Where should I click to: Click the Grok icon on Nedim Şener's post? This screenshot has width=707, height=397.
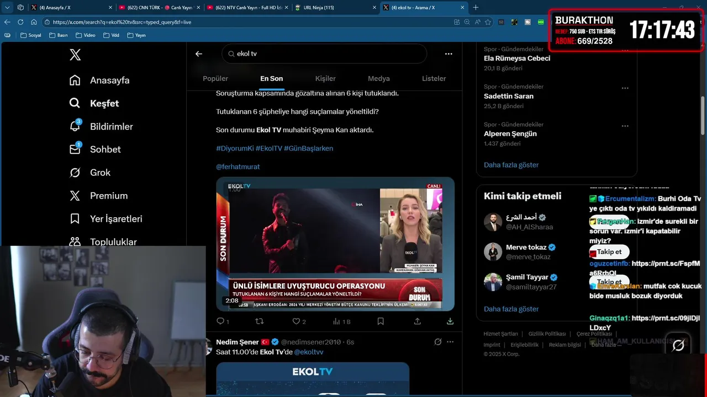pyautogui.click(x=438, y=342)
